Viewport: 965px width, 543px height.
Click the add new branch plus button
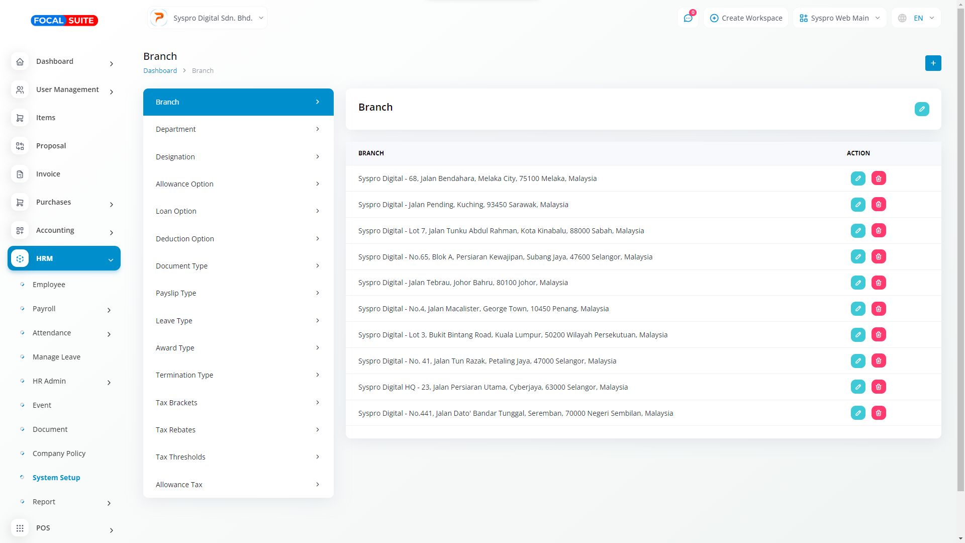[933, 63]
